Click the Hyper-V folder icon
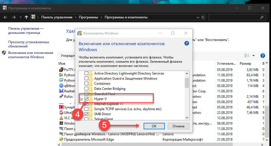The width and height of the screenshot is (271, 146). pos(91,99)
